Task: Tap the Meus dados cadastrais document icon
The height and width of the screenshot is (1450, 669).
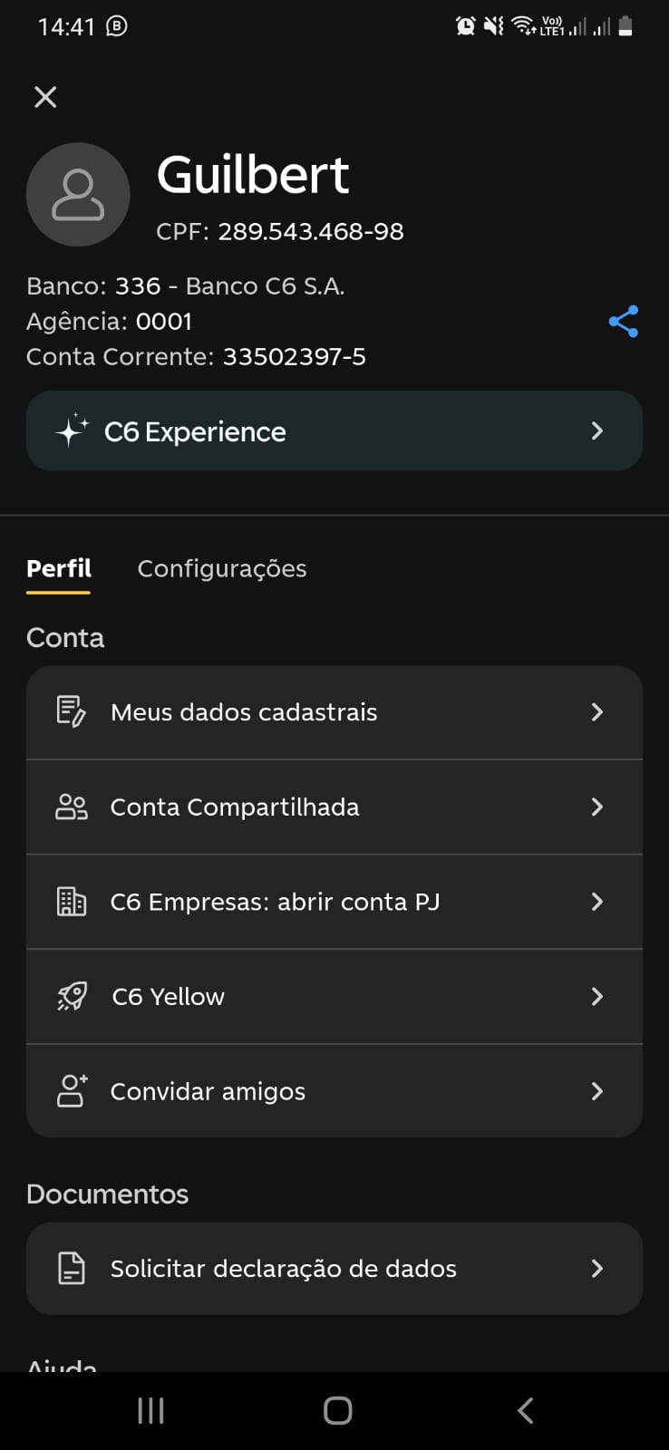Action: [71, 712]
